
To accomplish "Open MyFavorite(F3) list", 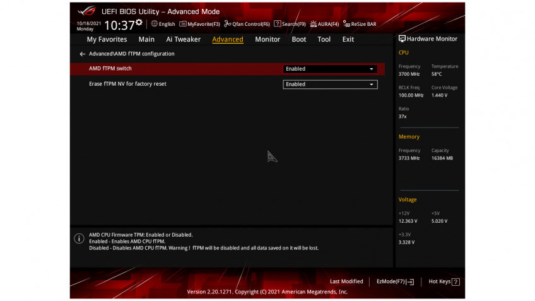I will [x=199, y=24].
